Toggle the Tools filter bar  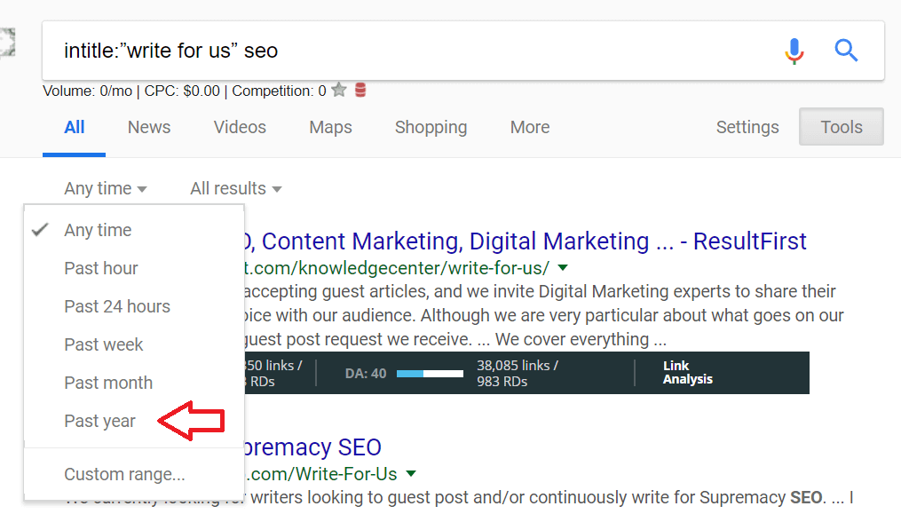[840, 126]
